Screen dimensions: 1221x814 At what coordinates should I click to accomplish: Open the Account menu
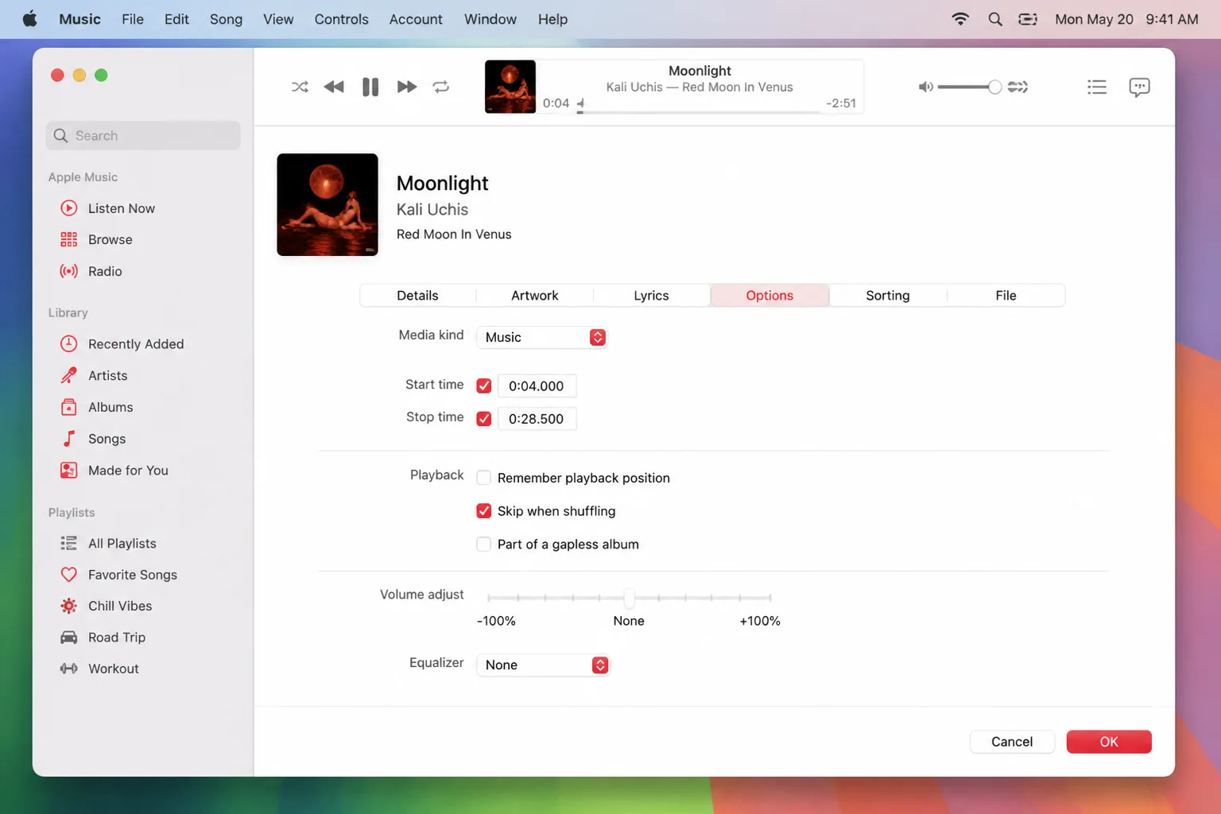click(416, 19)
